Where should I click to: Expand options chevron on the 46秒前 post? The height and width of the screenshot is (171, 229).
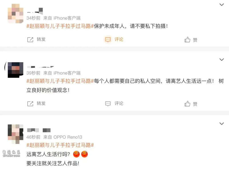(222, 123)
